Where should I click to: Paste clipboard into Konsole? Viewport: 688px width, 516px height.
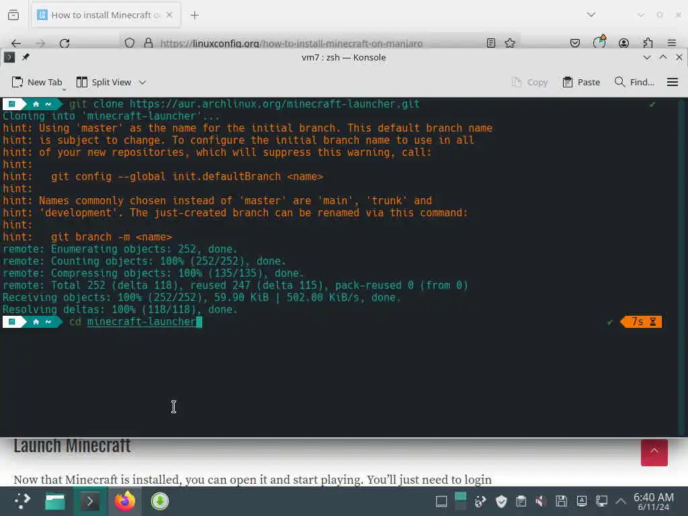coord(581,82)
